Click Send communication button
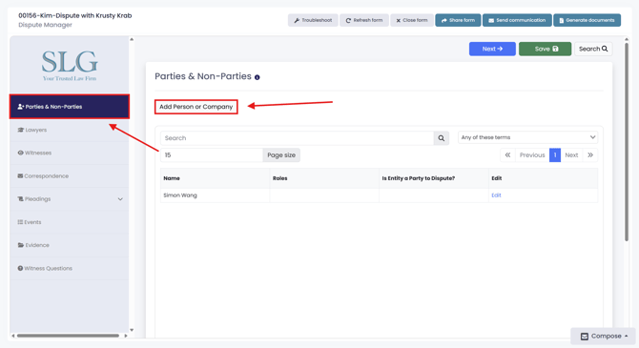 click(x=517, y=20)
